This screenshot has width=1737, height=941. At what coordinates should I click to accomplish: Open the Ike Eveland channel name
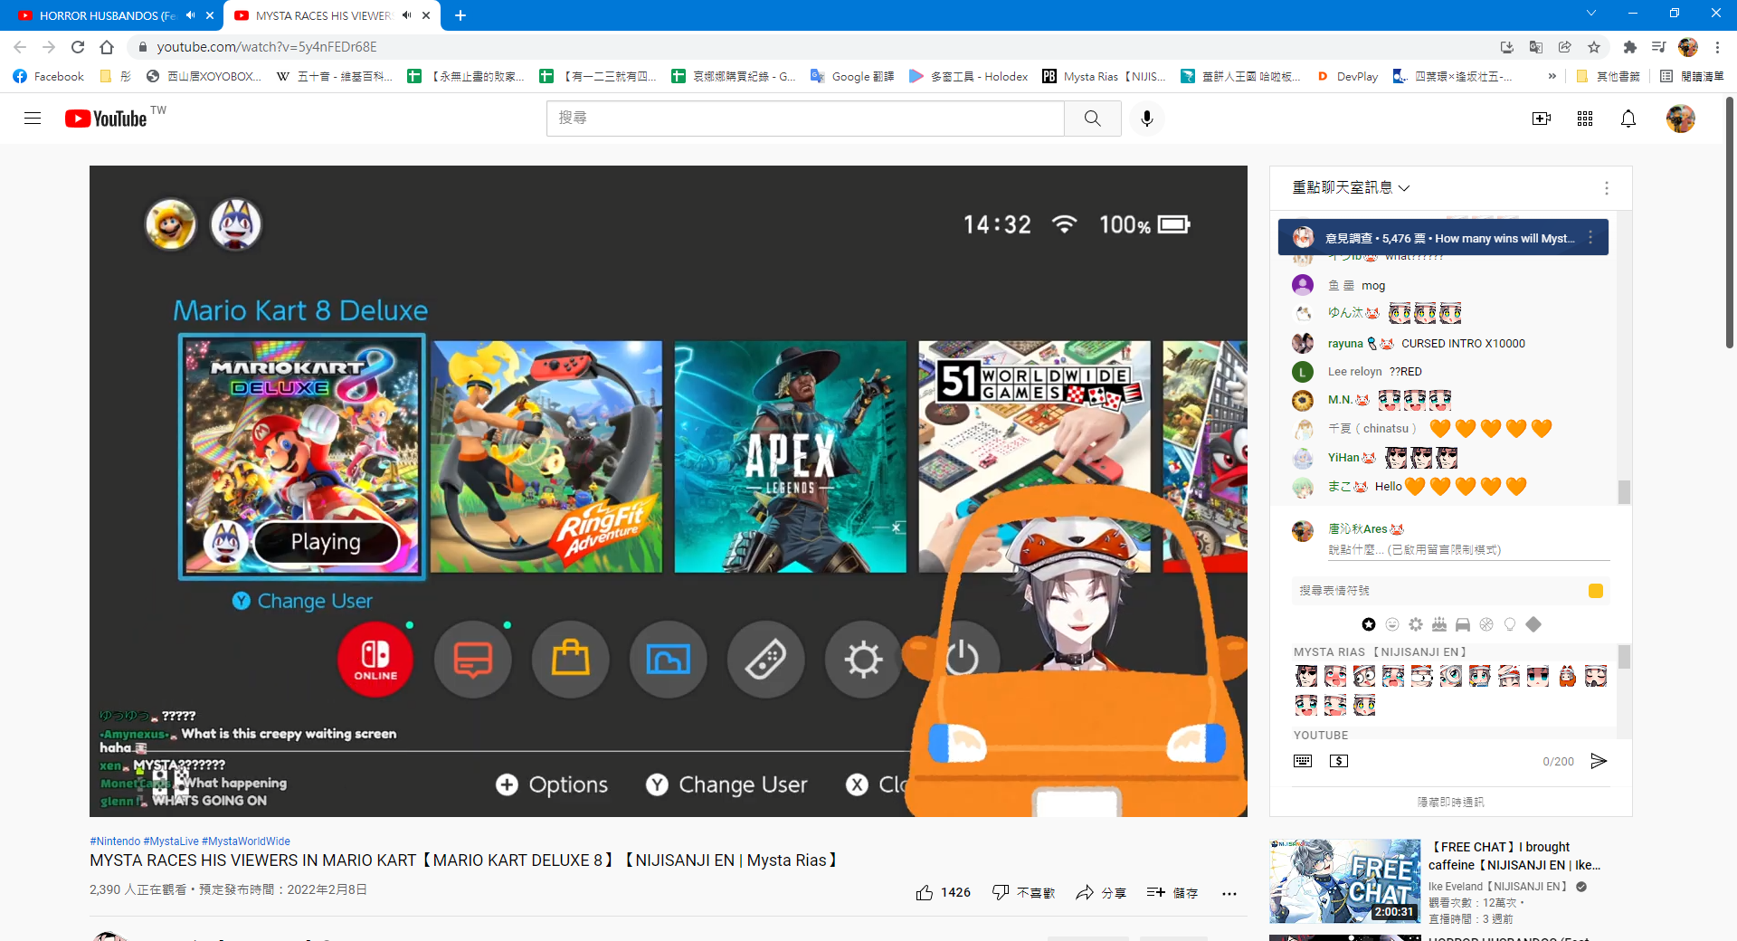tap(1498, 887)
